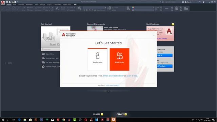Image resolution: width=217 pixels, height=122 pixels.
Task: Click the New file quick-access icon
Action: tap(7, 2)
